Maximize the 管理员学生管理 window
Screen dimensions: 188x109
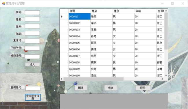click(172, 3)
